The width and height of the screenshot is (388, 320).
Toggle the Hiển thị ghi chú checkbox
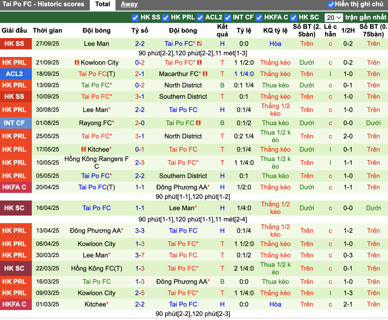[331, 5]
